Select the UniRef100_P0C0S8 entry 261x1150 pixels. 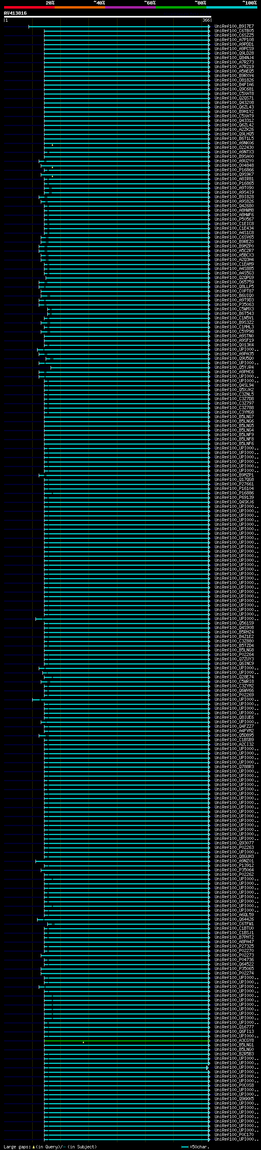point(234,1085)
